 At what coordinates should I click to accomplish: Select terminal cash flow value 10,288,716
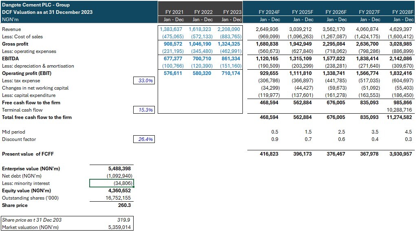(399, 110)
